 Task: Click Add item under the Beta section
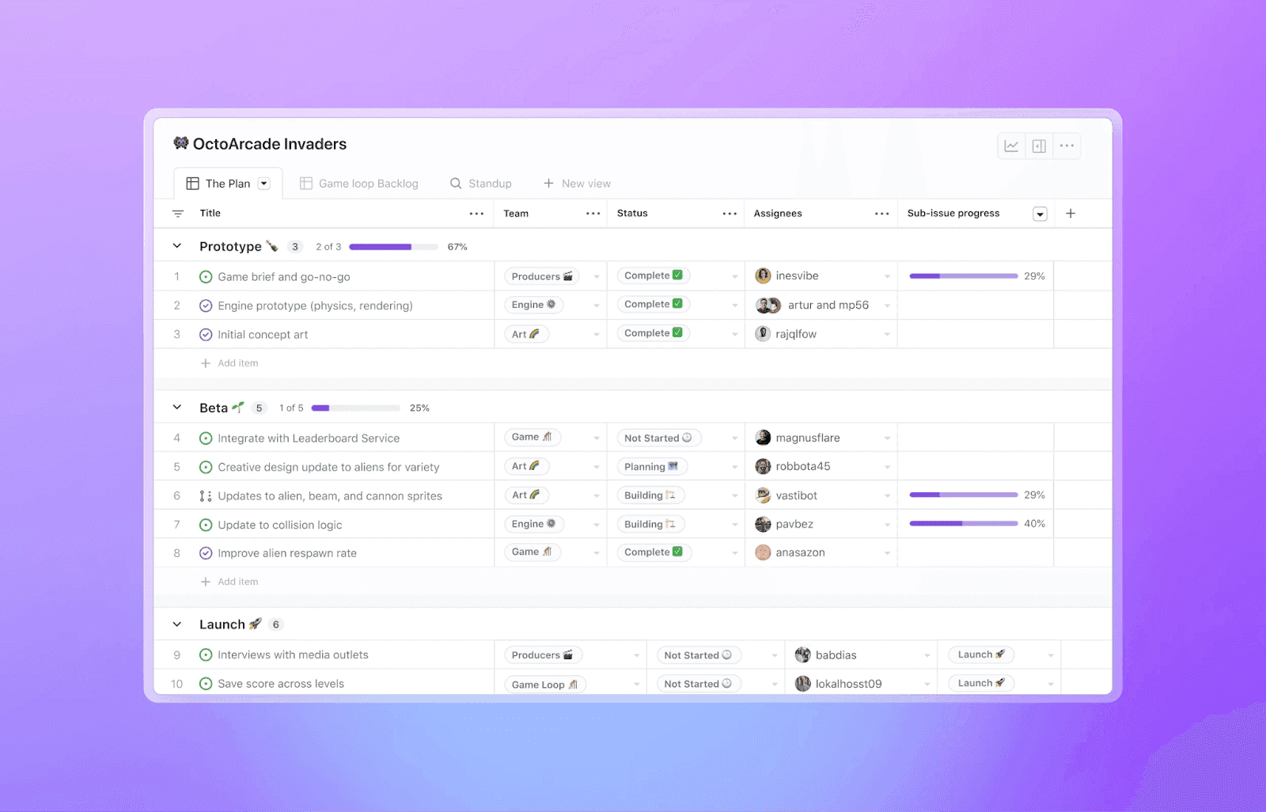[229, 581]
